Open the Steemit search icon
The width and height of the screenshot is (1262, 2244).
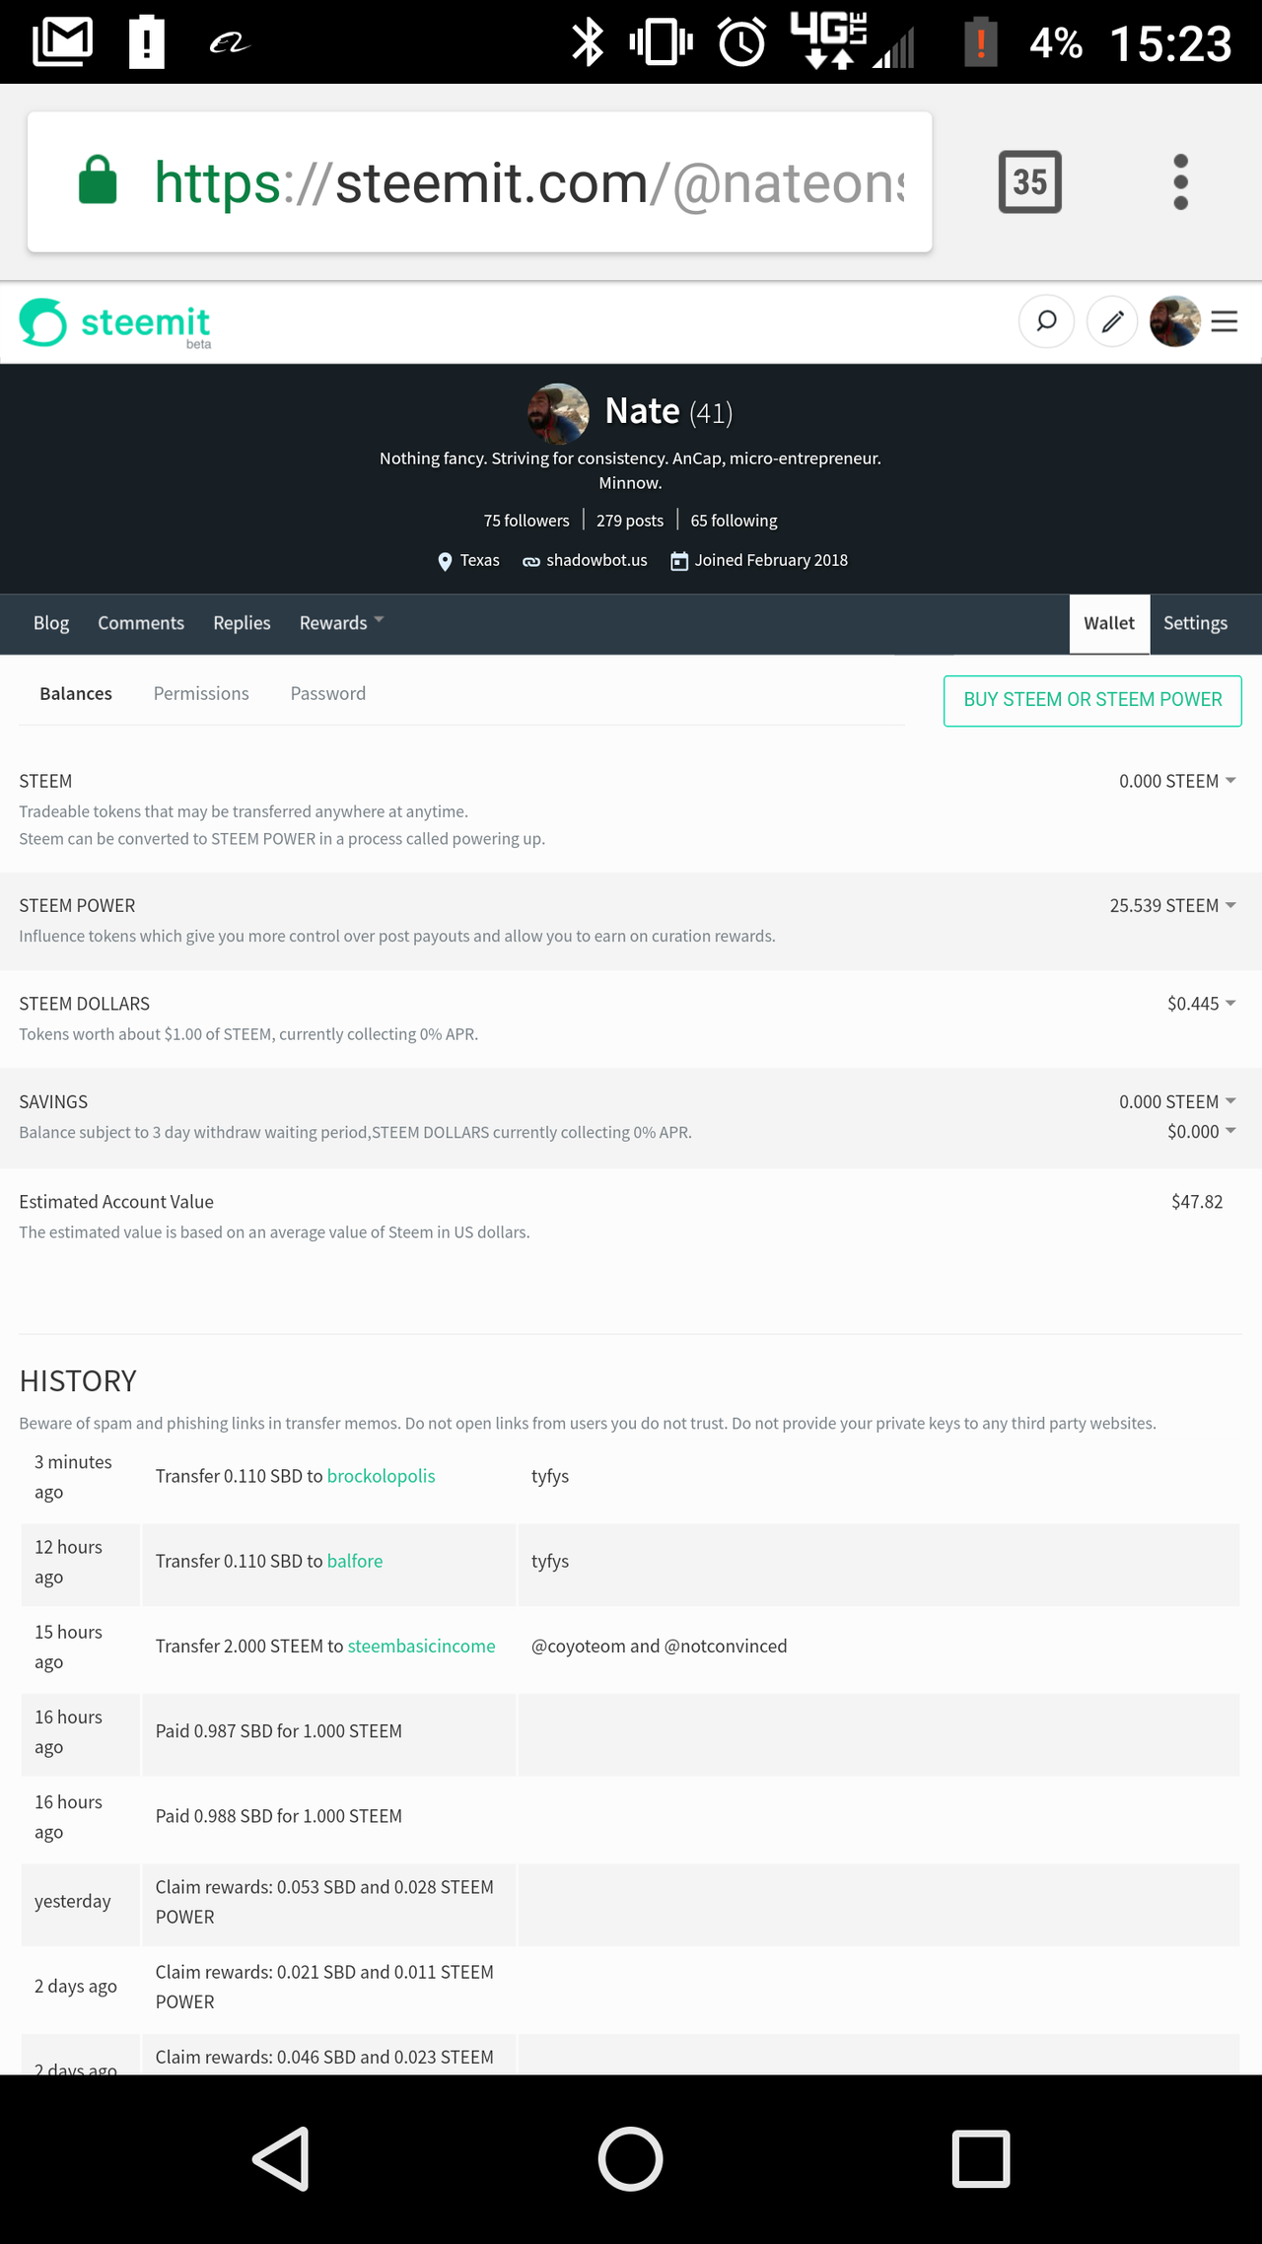(1046, 321)
